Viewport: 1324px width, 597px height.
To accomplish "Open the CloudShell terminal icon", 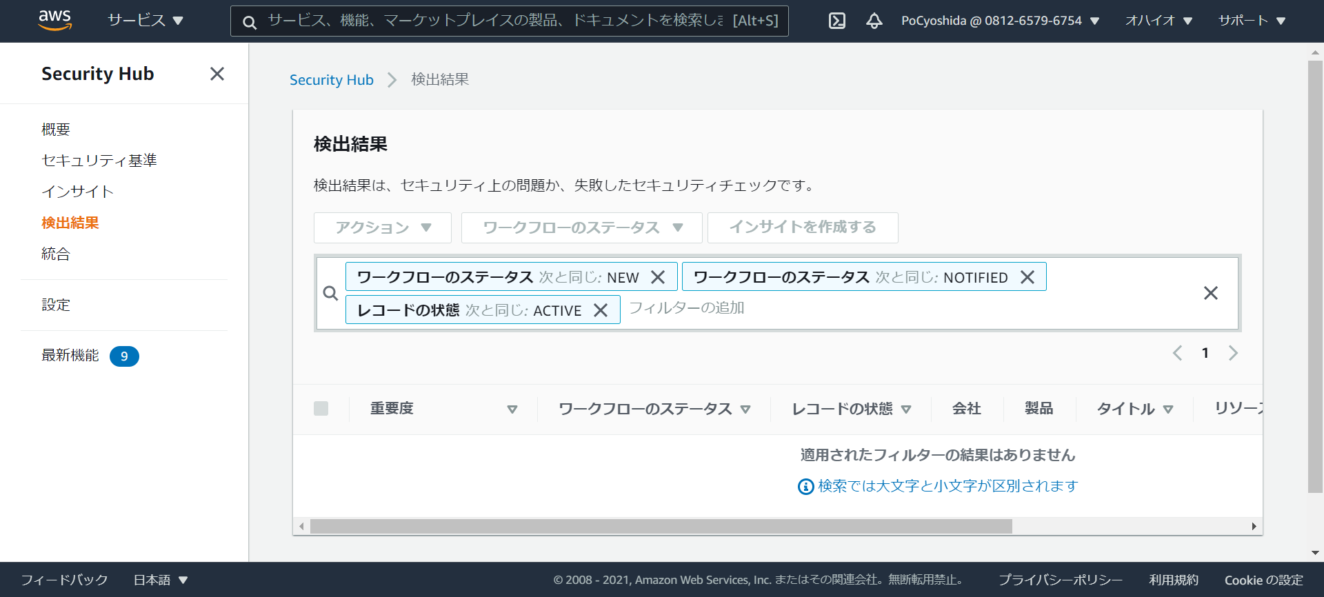I will point(837,21).
